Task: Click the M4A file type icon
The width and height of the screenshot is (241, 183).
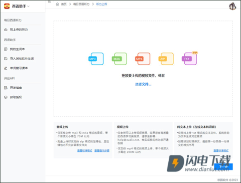Action: pos(119,59)
